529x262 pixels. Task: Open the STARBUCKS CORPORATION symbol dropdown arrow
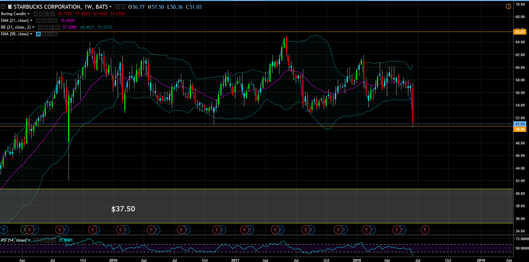pos(111,7)
